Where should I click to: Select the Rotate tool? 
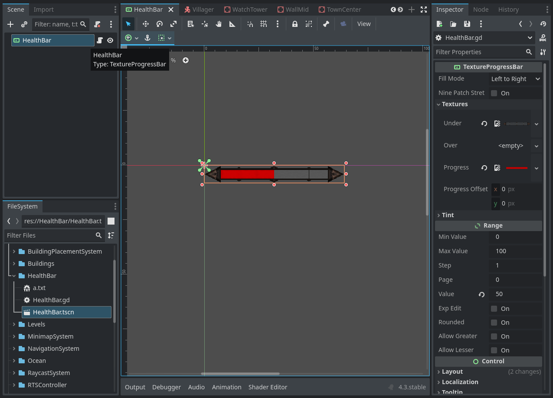click(160, 24)
